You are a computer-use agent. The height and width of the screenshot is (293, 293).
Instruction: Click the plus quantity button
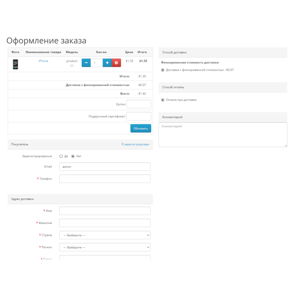[107, 63]
